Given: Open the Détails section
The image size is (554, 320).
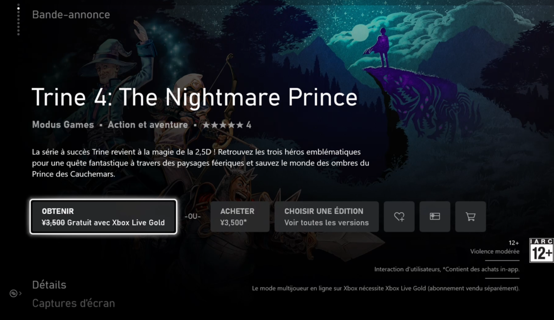Looking at the screenshot, I should pyautogui.click(x=49, y=285).
